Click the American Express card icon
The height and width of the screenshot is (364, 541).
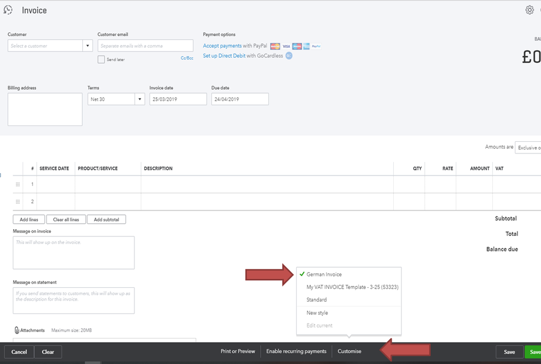(306, 46)
